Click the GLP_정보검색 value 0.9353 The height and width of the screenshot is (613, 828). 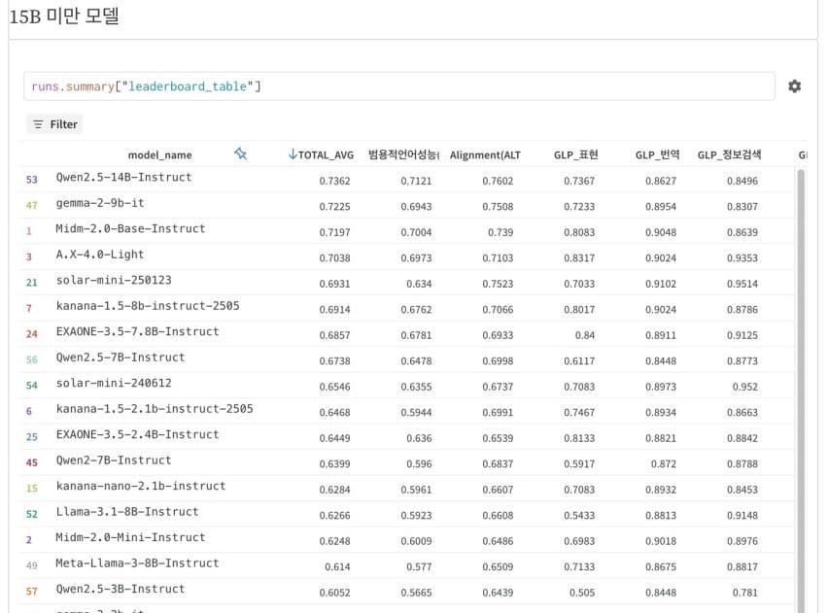point(742,258)
